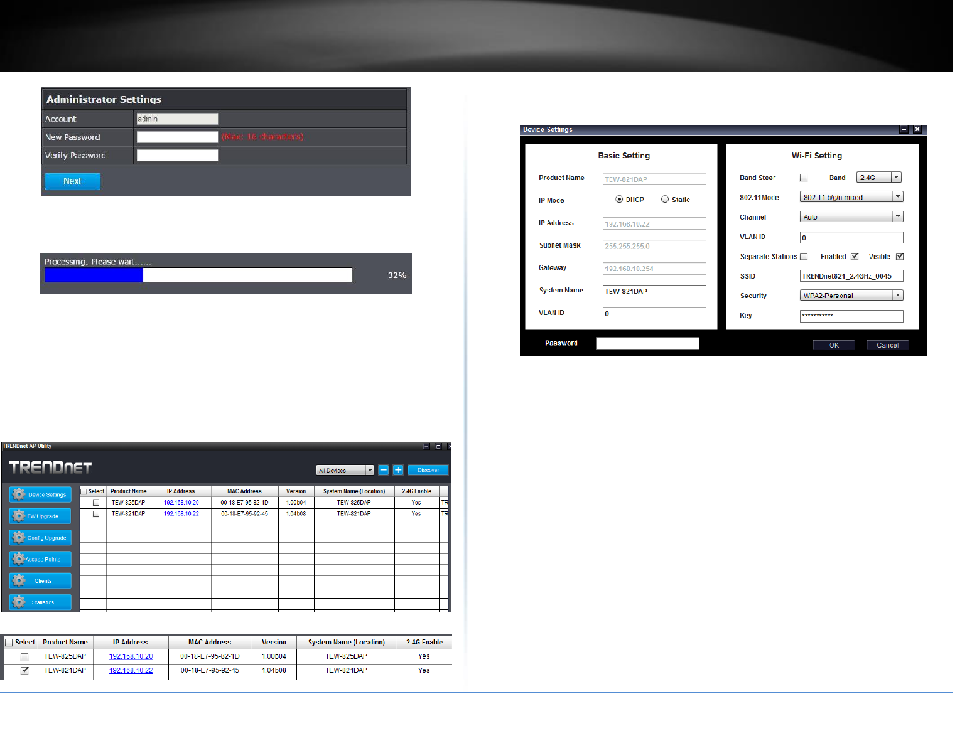Toggle the Separate Stations checkbox
Image resolution: width=972 pixels, height=753 pixels.
tap(804, 257)
